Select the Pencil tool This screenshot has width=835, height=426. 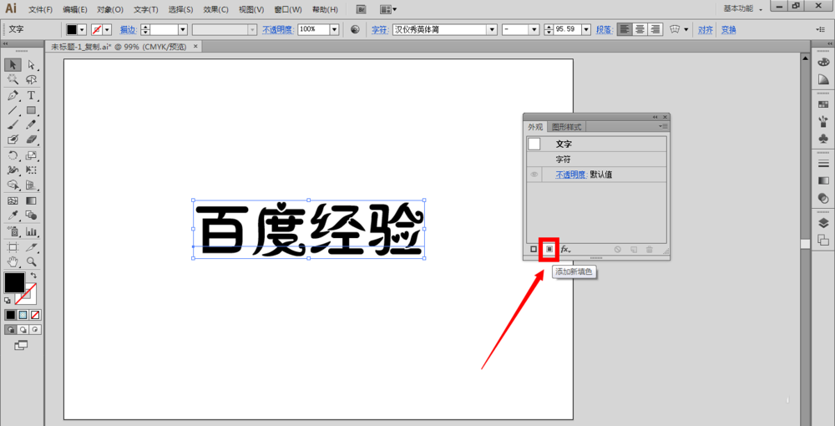pos(32,124)
